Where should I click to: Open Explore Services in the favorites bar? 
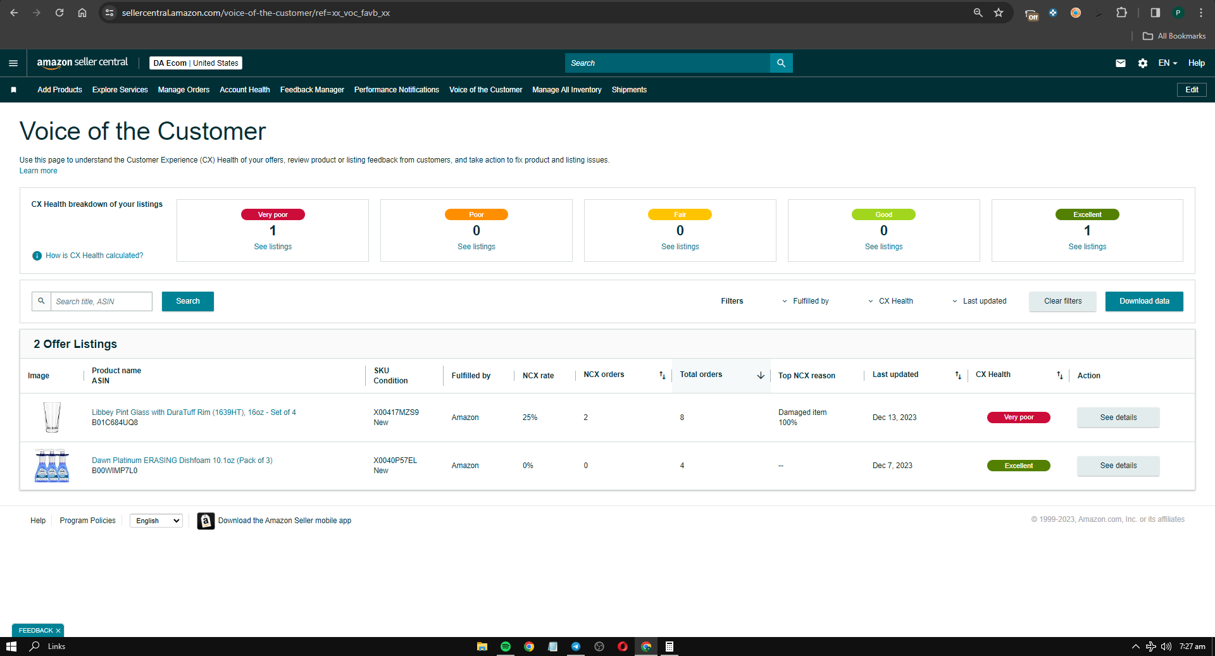[120, 90]
